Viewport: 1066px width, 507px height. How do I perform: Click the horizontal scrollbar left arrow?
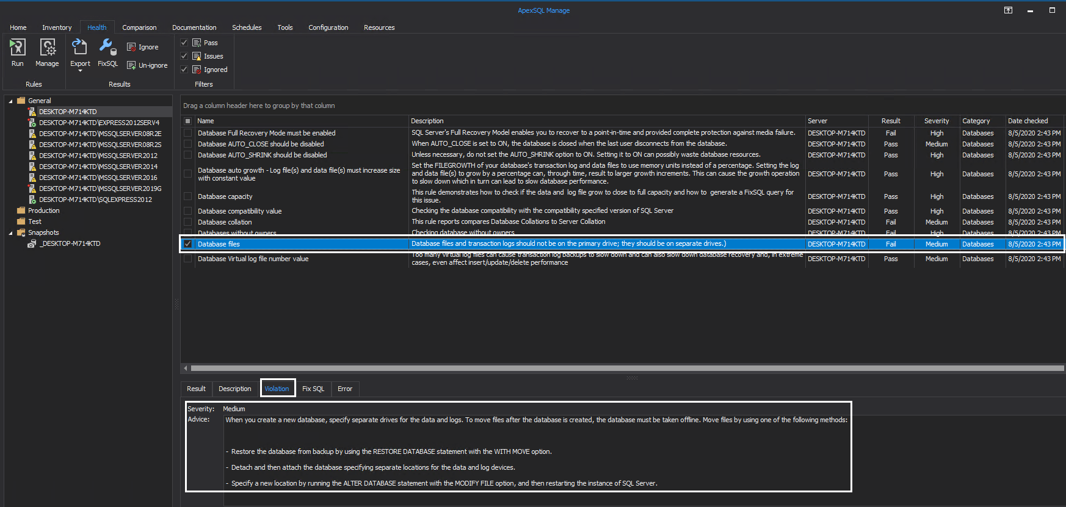pyautogui.click(x=186, y=368)
